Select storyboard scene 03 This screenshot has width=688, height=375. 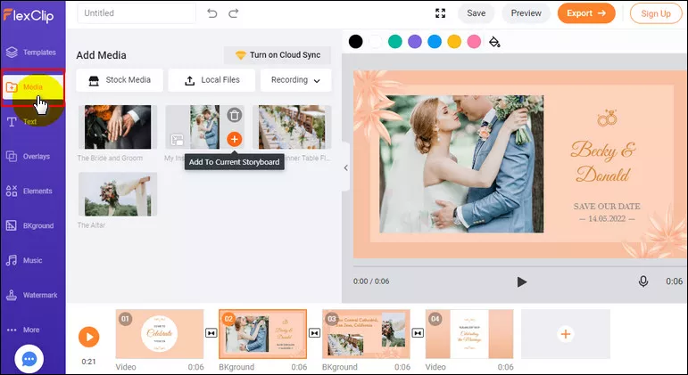[x=366, y=334]
